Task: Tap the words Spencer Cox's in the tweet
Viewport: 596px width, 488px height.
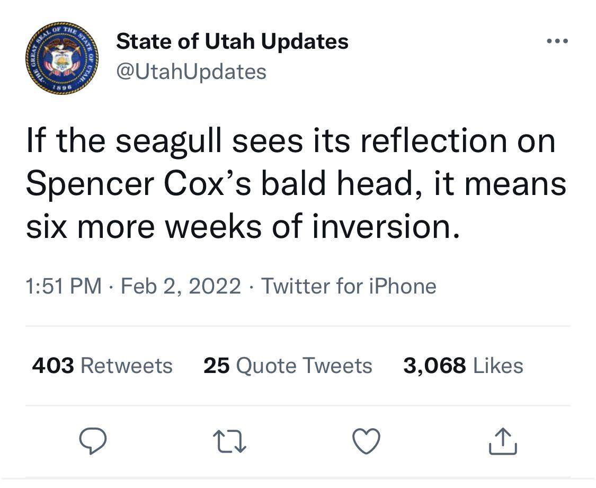Action: pyautogui.click(x=139, y=184)
